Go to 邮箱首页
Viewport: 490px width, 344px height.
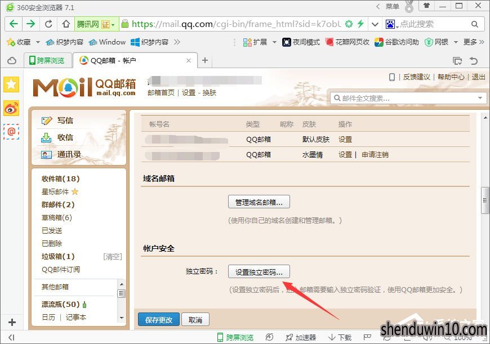[x=161, y=93]
